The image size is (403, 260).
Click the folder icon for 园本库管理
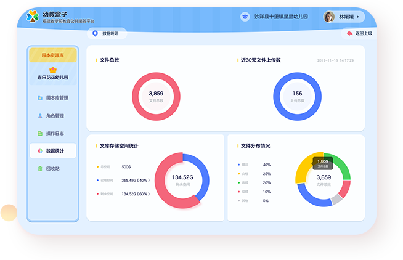point(40,98)
